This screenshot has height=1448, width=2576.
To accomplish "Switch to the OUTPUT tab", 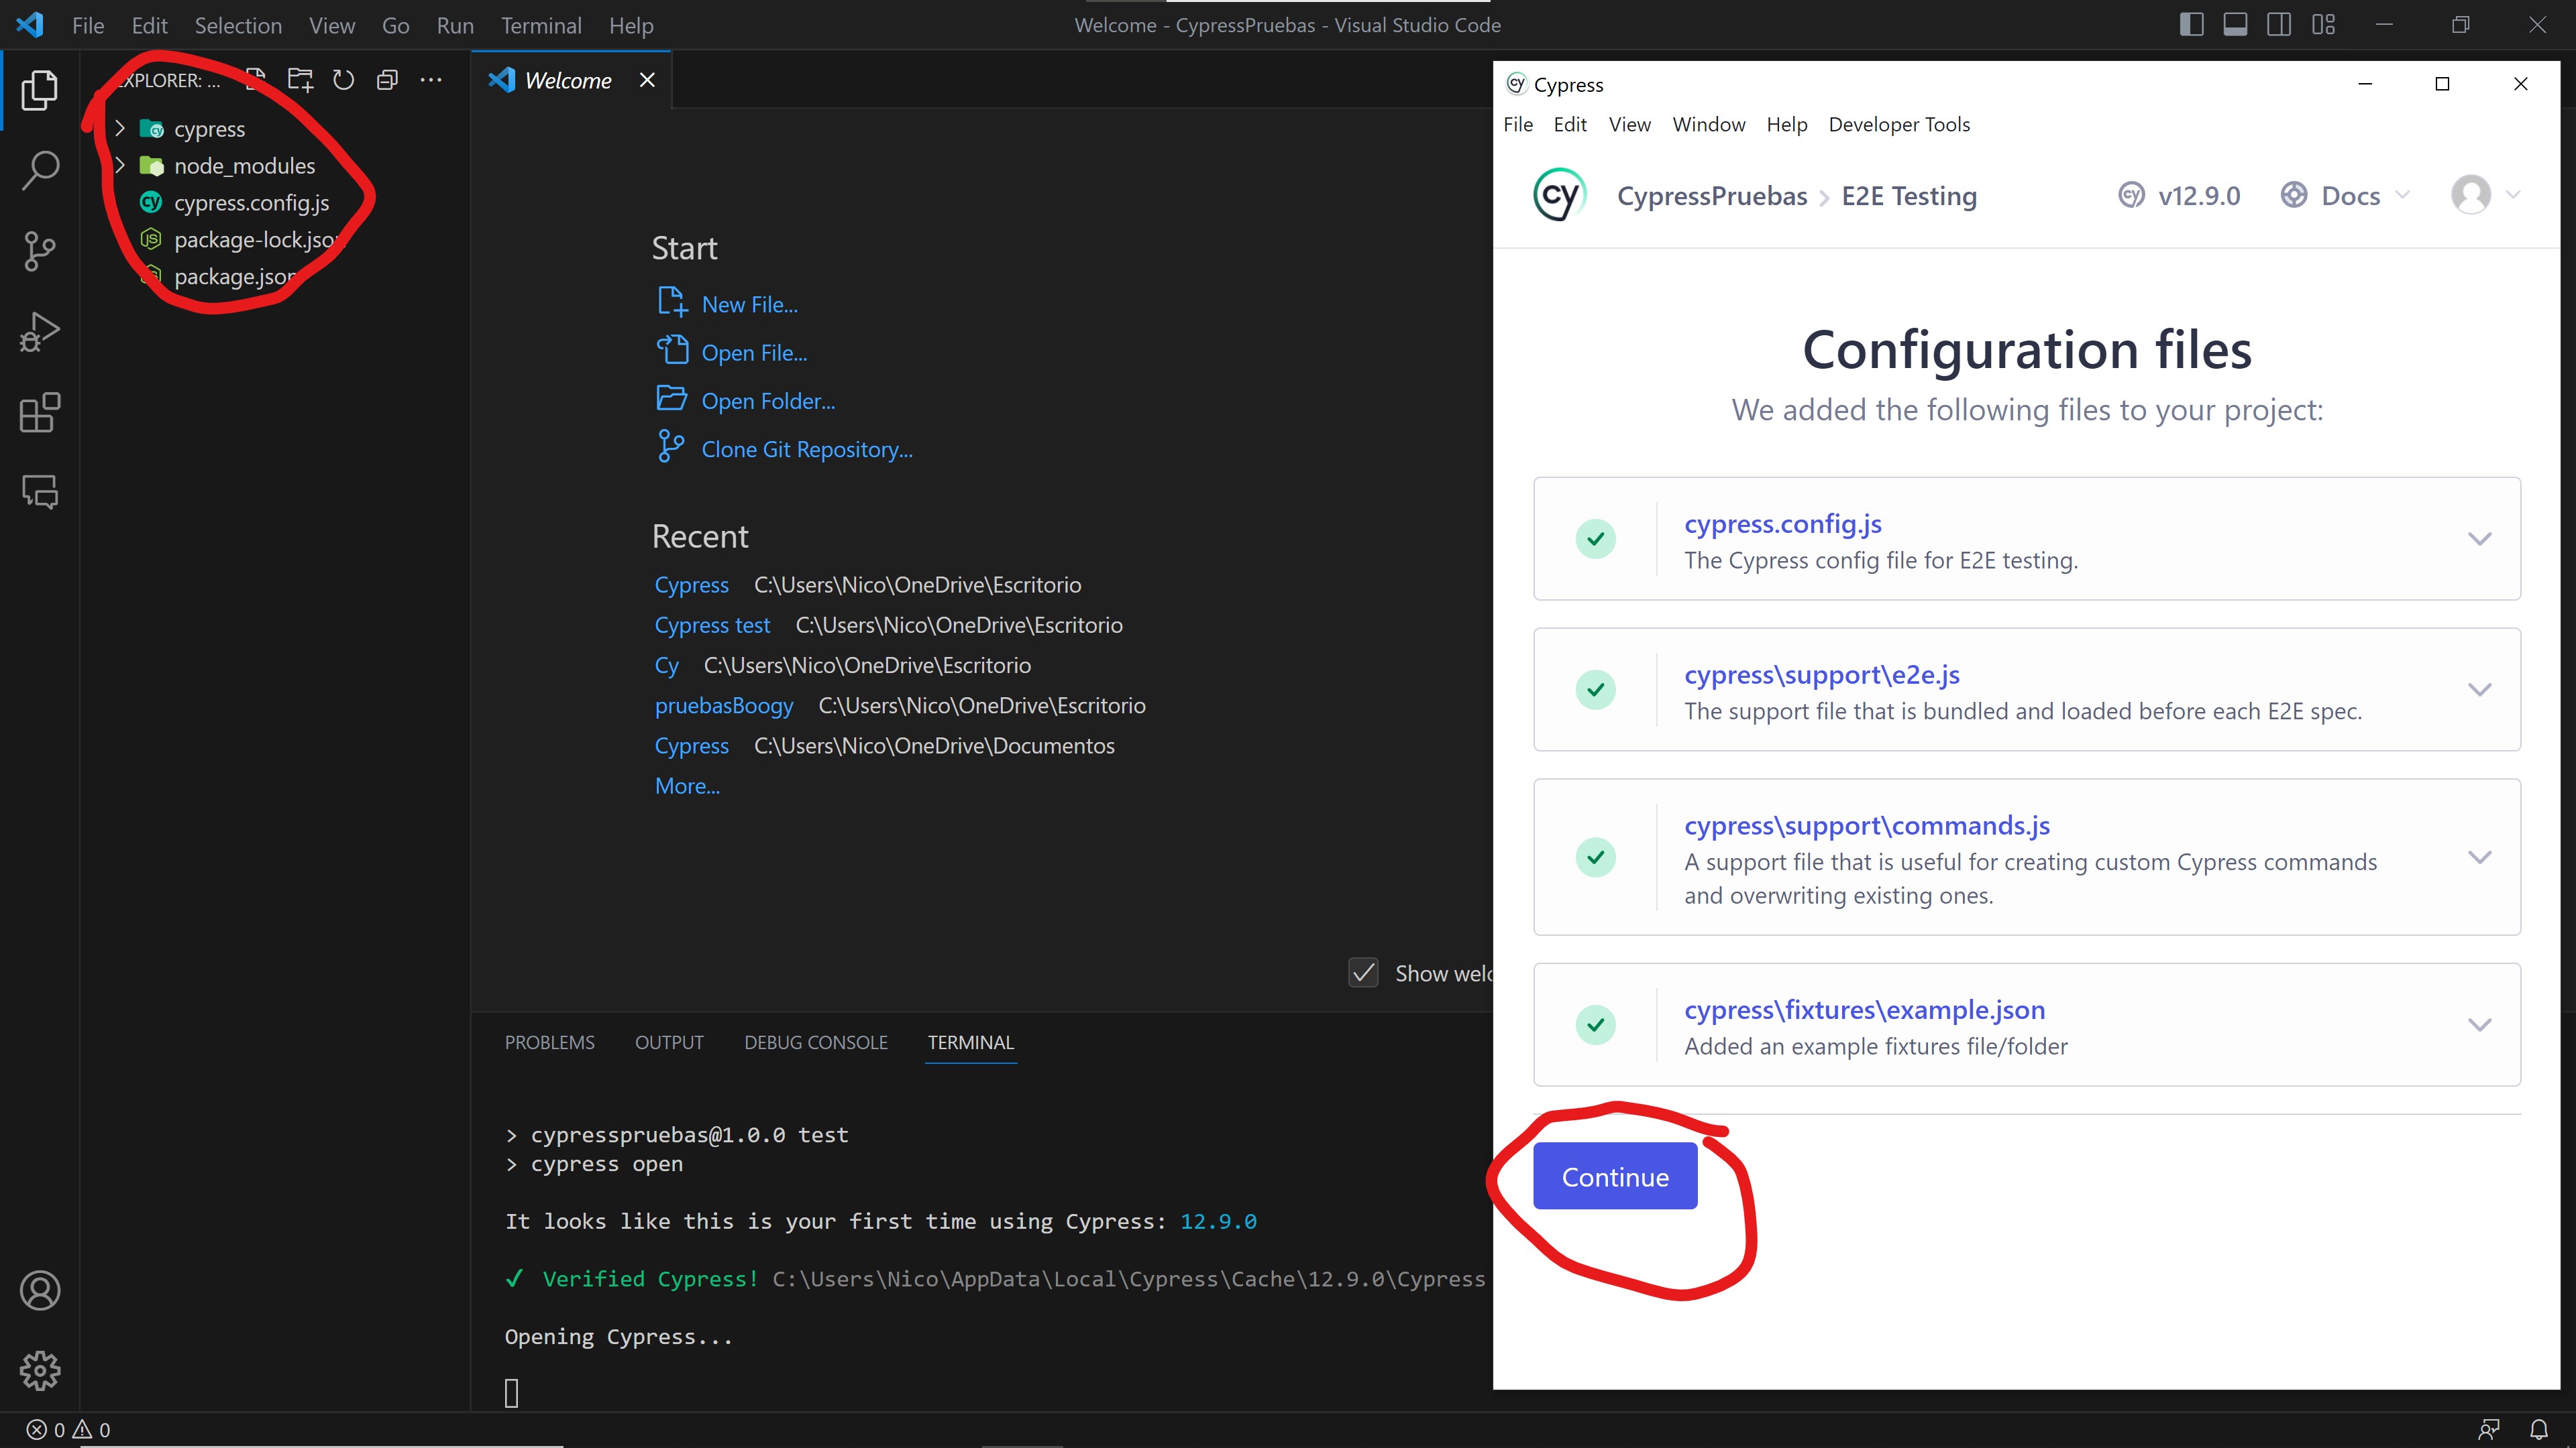I will click(668, 1042).
